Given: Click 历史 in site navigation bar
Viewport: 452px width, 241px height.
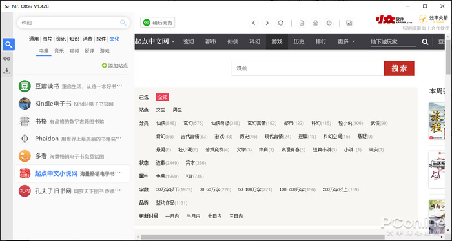Looking at the screenshot, I should 299,41.
